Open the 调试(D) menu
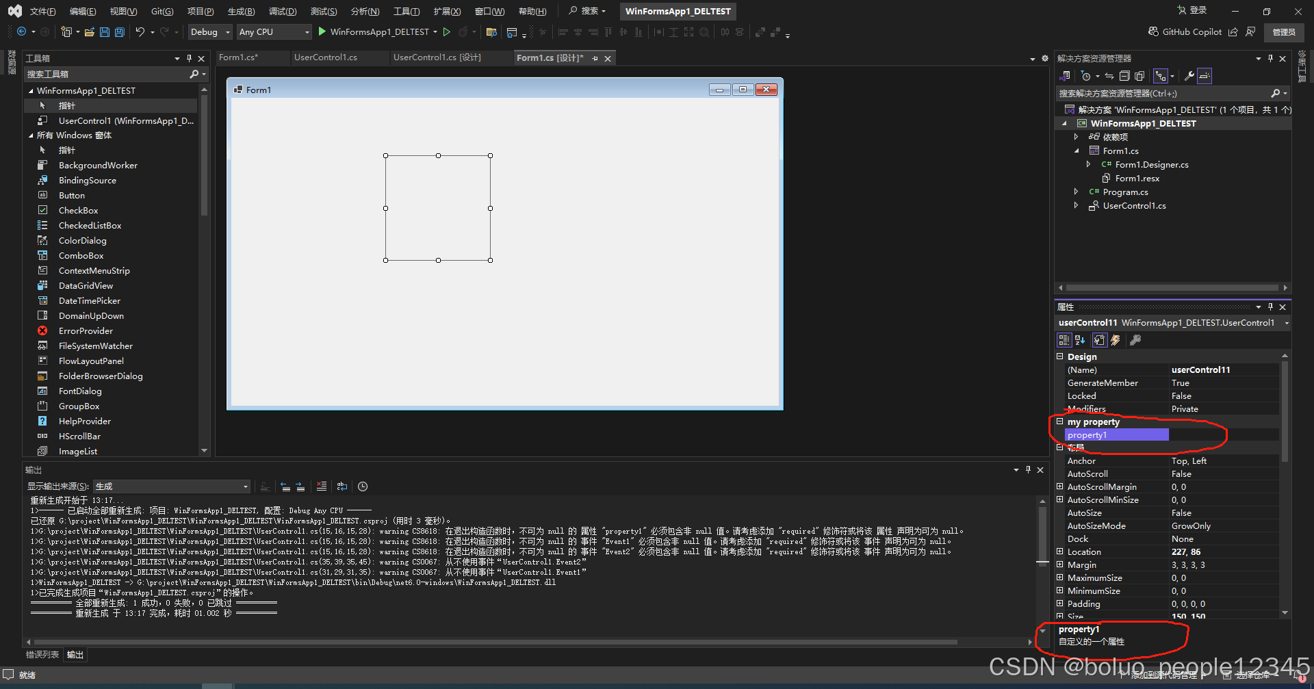The image size is (1314, 689). (x=283, y=11)
